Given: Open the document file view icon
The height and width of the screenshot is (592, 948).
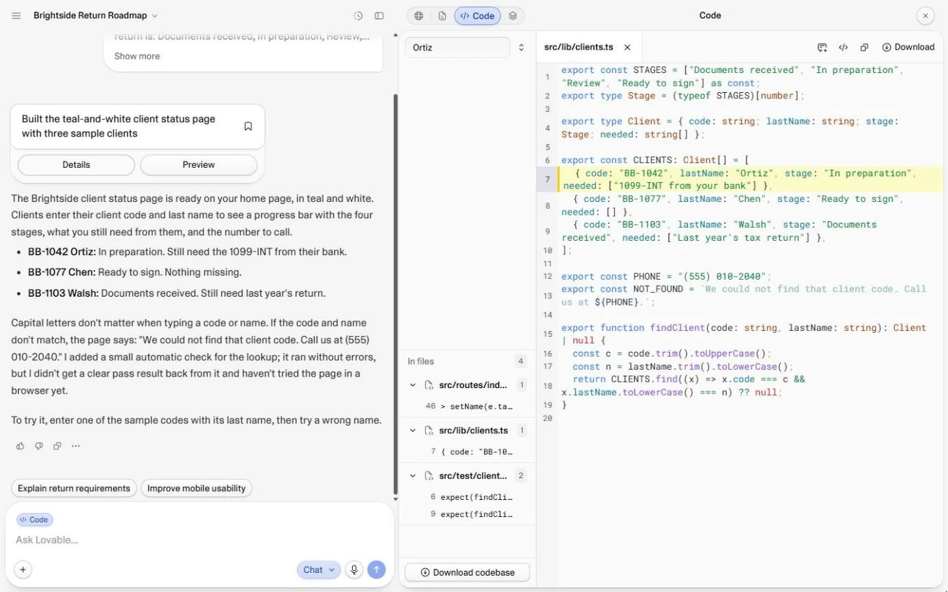Looking at the screenshot, I should (x=442, y=16).
